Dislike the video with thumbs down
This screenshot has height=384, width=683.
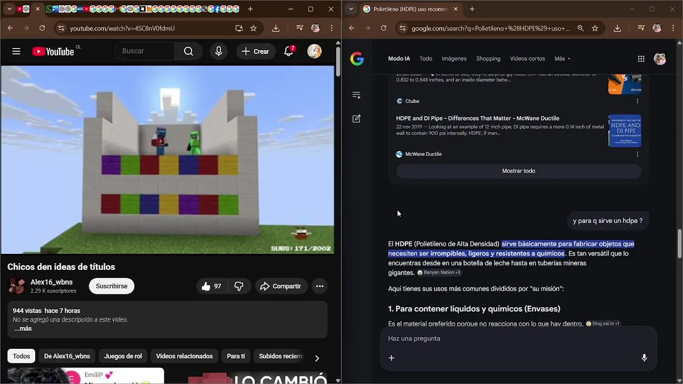coord(239,286)
